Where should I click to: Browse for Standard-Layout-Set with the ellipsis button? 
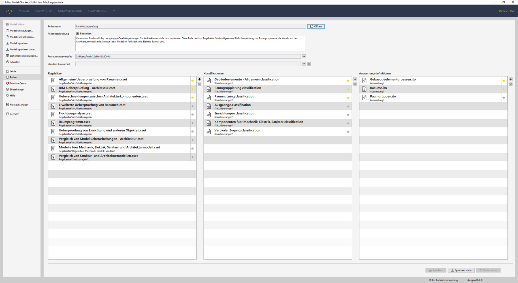click(304, 64)
